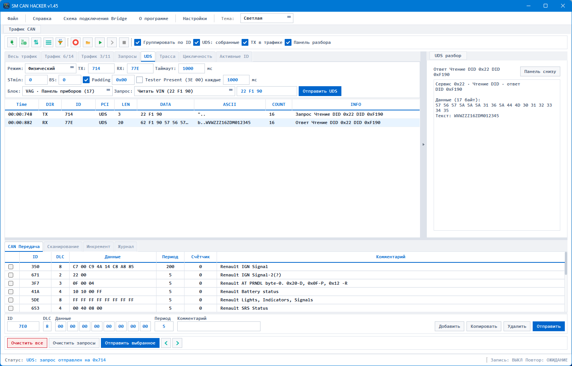
Task: Click the three-lines list toolbar icon
Action: (x=48, y=42)
